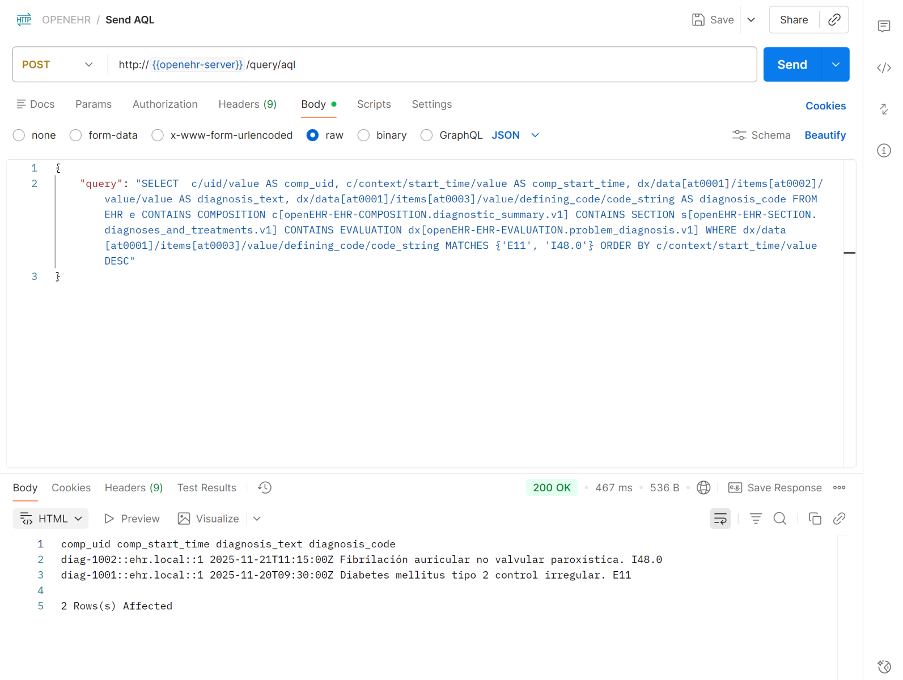Screen dimensions: 903x680
Task: Select the GraphQL body radio button
Action: pos(427,135)
